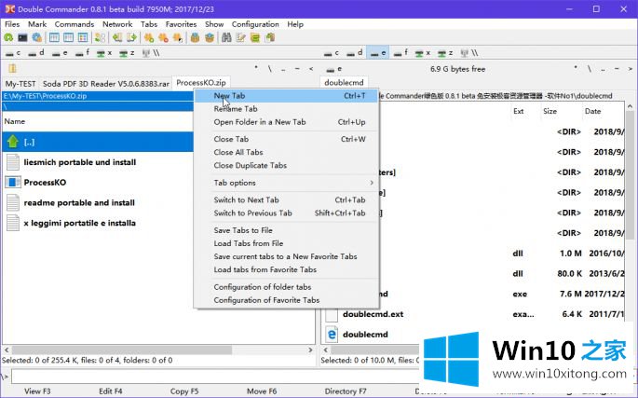
Task: Open the Configuration menu
Action: pyautogui.click(x=255, y=24)
